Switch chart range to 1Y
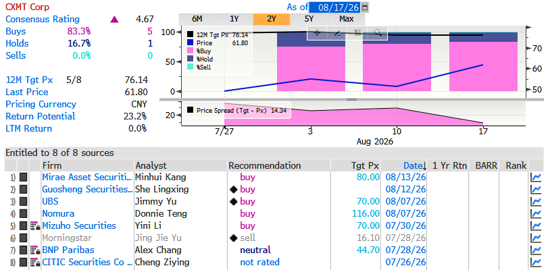The width and height of the screenshot is (550, 270). [x=234, y=19]
